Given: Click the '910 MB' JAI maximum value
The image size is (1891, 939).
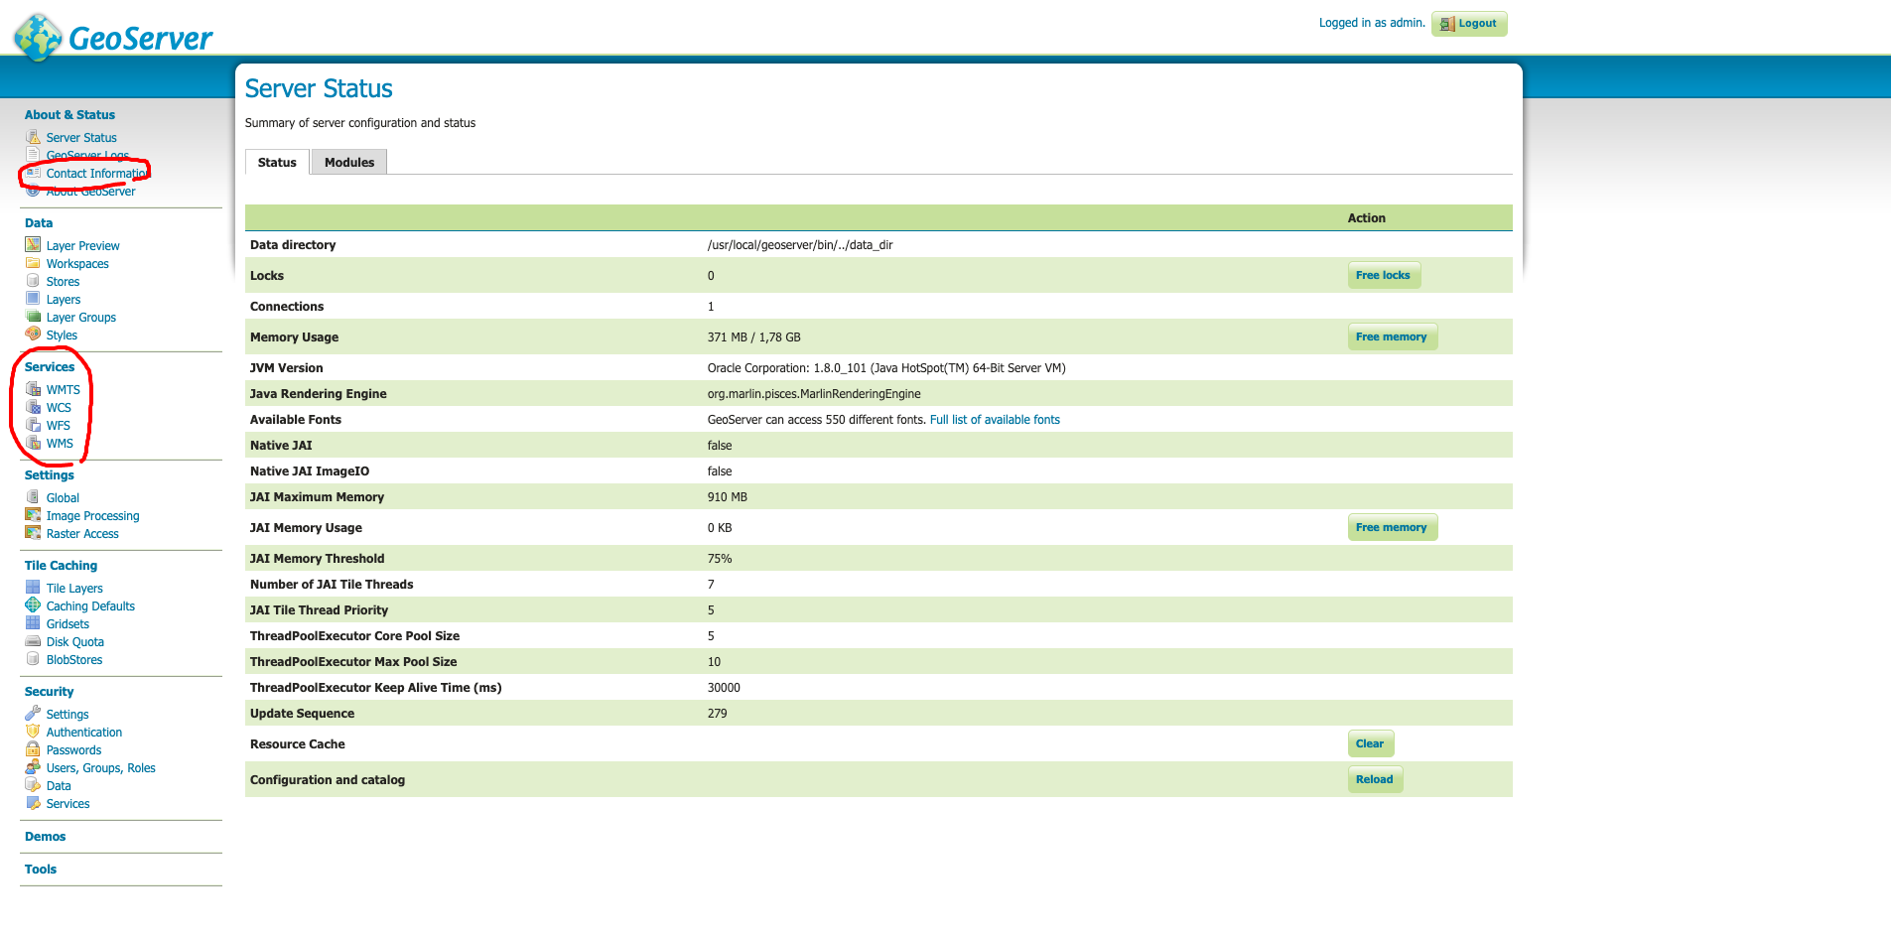Looking at the screenshot, I should coord(728,497).
